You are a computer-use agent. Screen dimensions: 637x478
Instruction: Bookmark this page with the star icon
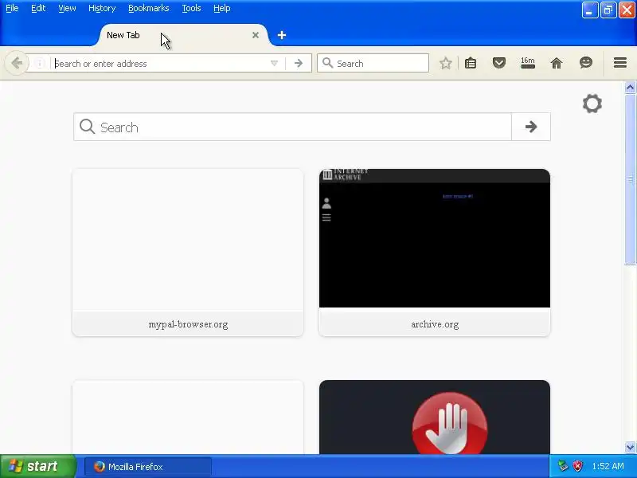446,63
